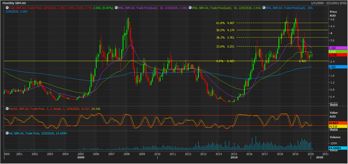This screenshot has height=164, width=348.
Task: Select the green EMA 50 legend label
Action: [x=226, y=8]
